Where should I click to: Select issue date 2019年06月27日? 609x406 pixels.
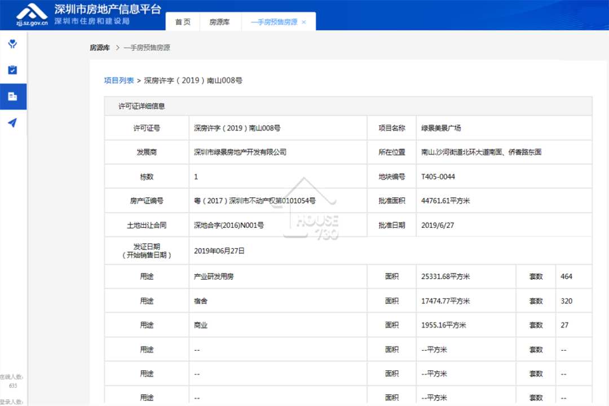tap(219, 251)
